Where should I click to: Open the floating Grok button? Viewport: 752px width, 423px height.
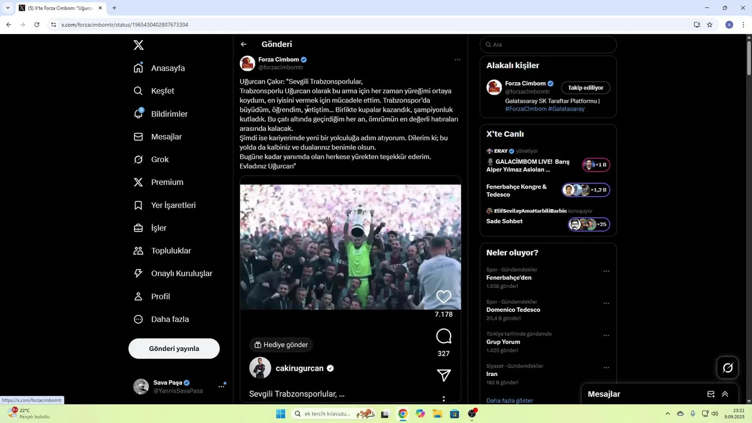pos(728,368)
